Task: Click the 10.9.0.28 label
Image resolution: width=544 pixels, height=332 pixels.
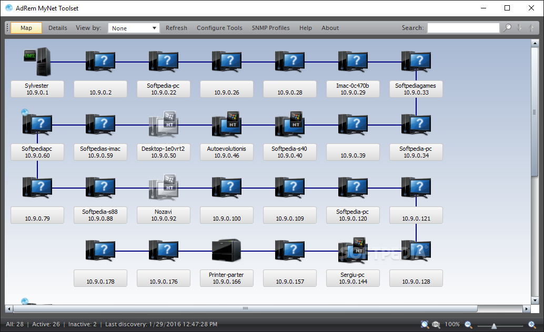Action: pyautogui.click(x=290, y=89)
